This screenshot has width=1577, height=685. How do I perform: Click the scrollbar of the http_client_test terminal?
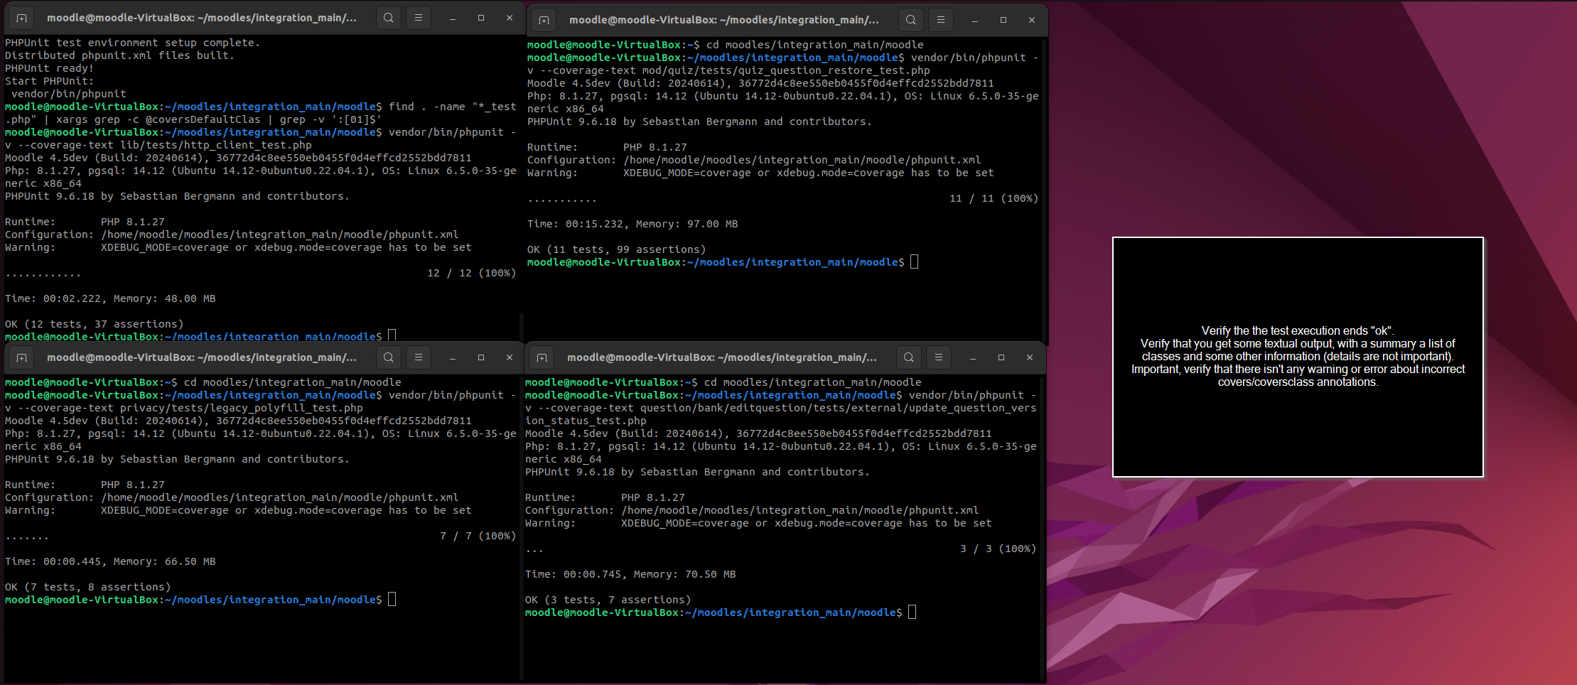522,325
